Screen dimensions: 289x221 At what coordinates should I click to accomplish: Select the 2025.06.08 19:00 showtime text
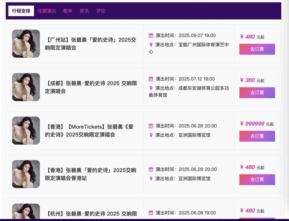197,213
